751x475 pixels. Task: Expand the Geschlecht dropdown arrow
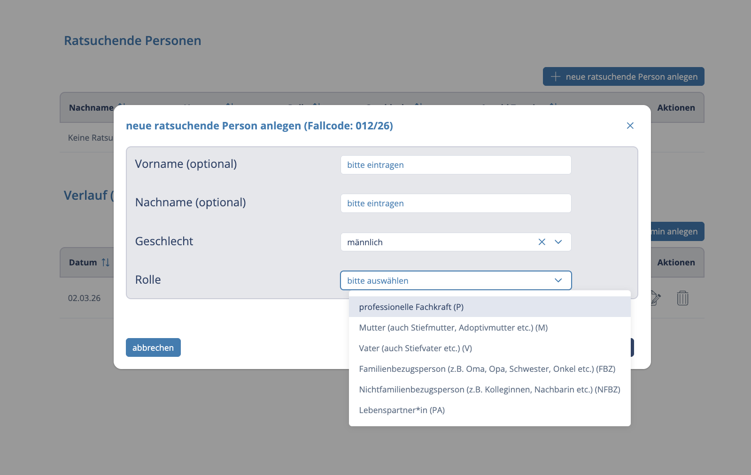(558, 242)
